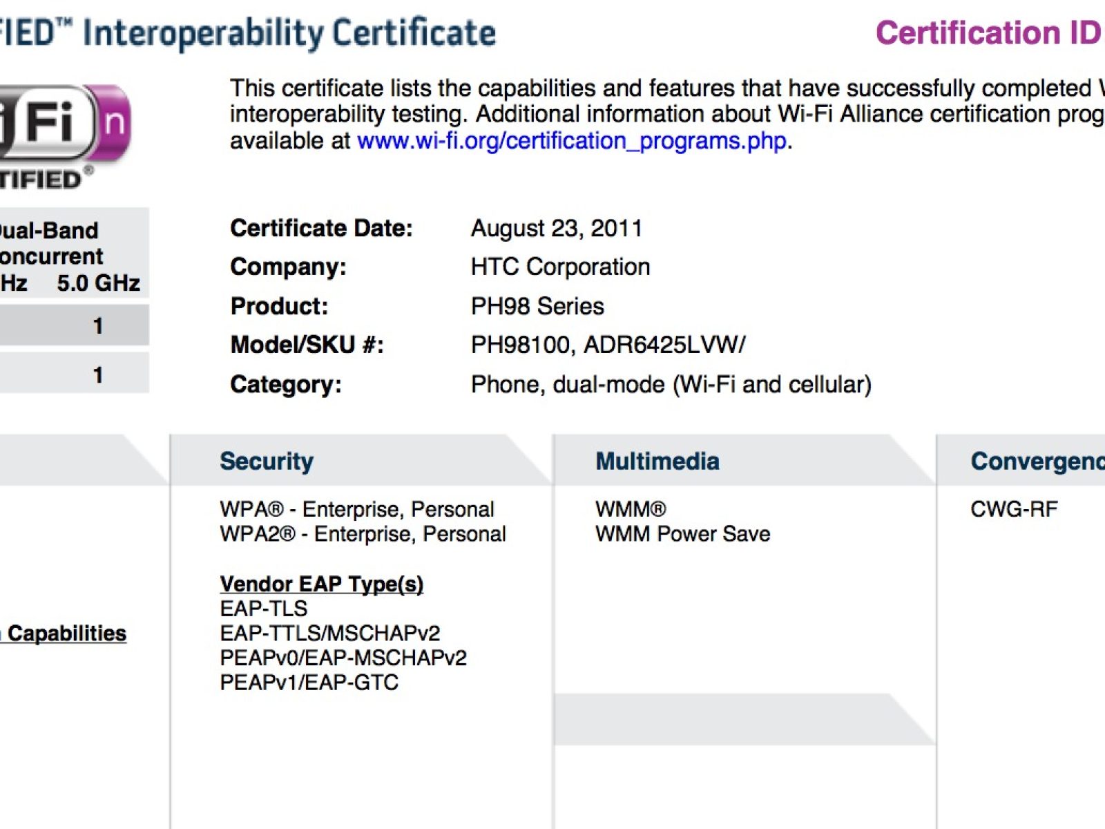1105x829 pixels.
Task: Click the PEAPv1/EAP-GTC entry
Action: tap(309, 683)
